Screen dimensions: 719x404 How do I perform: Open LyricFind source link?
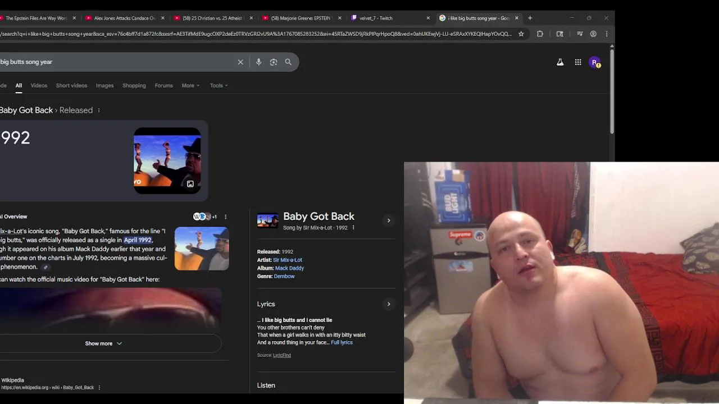click(x=282, y=355)
